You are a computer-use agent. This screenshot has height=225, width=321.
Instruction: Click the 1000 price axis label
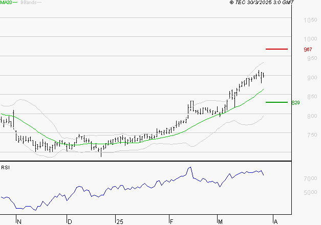point(310,39)
